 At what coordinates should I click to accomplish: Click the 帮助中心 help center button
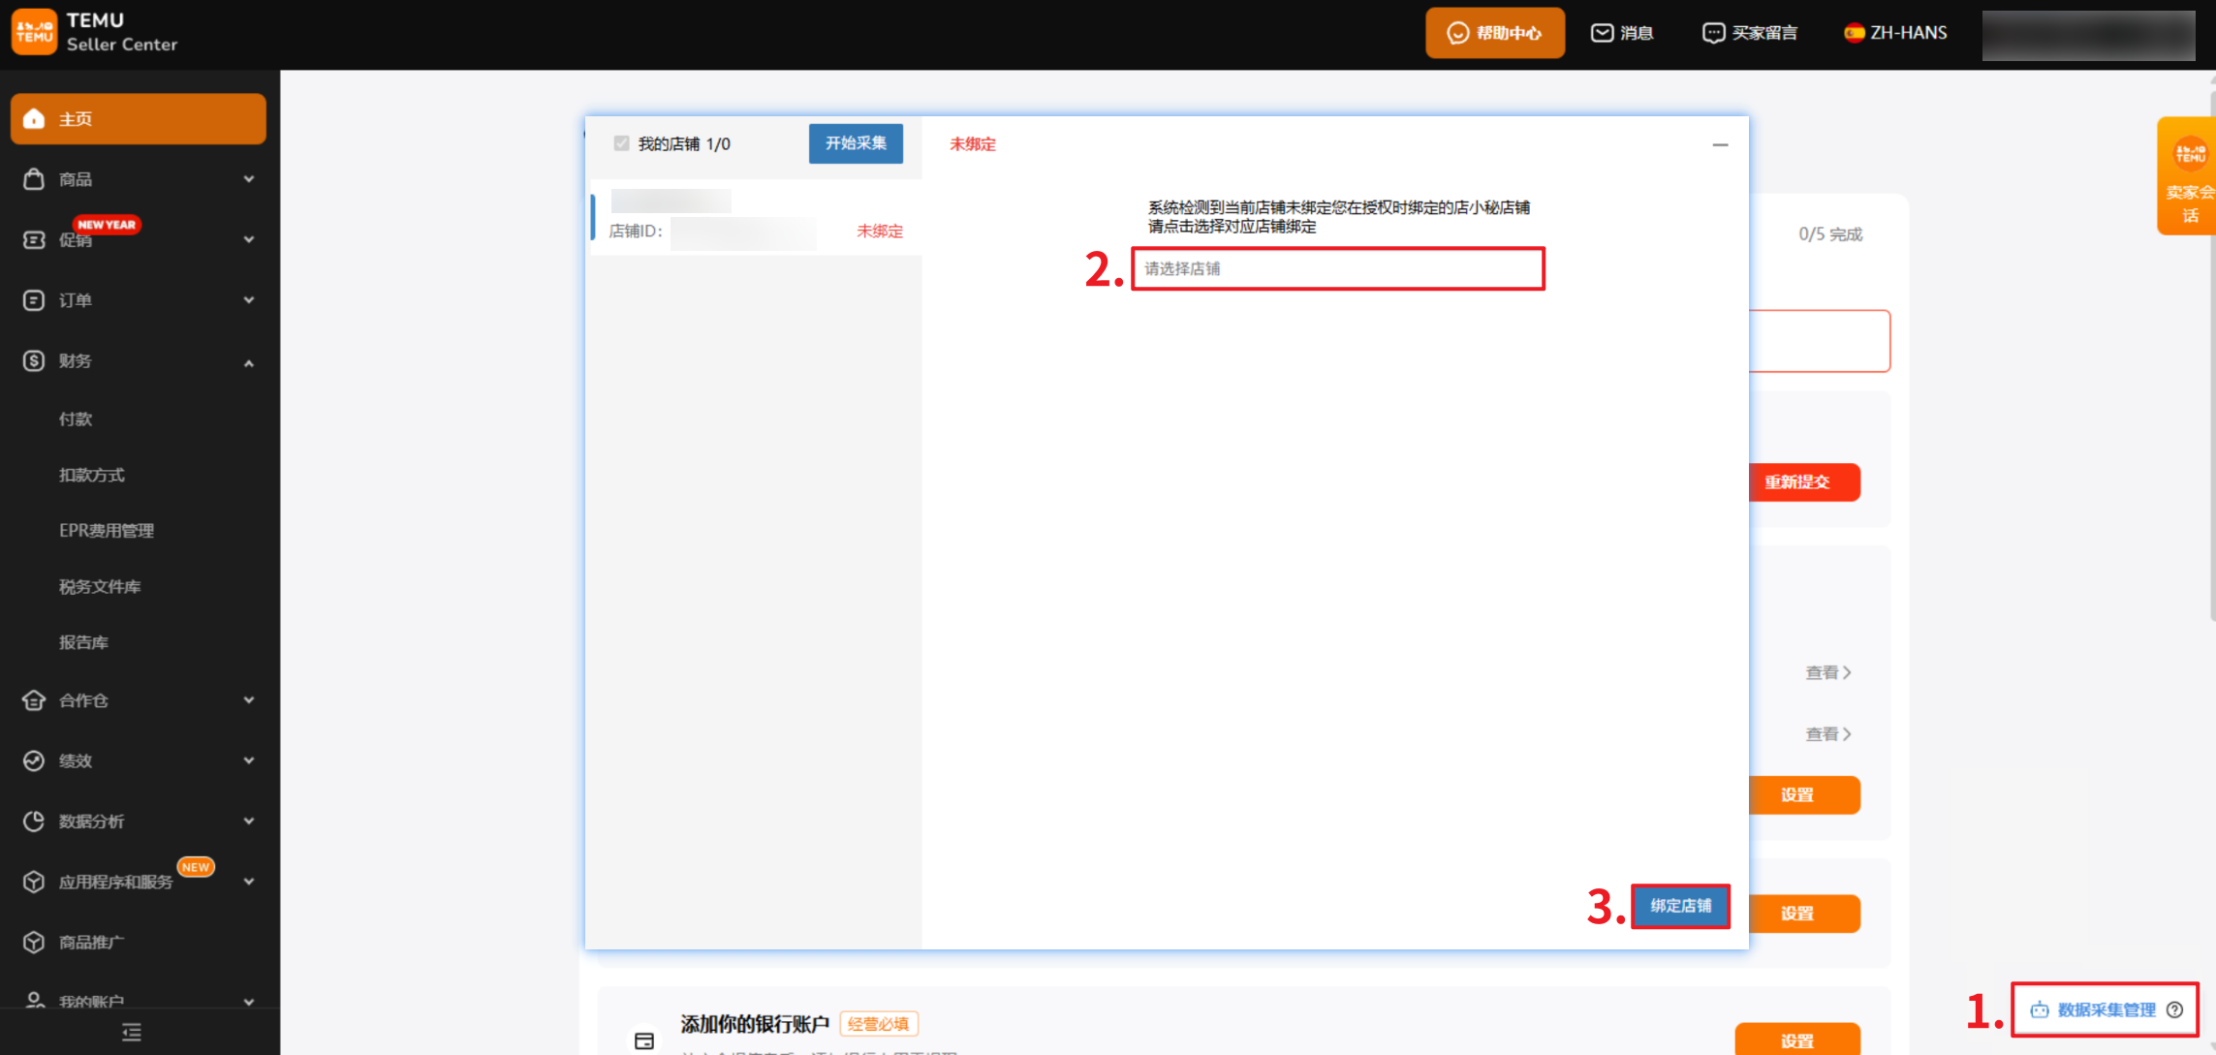[x=1494, y=33]
